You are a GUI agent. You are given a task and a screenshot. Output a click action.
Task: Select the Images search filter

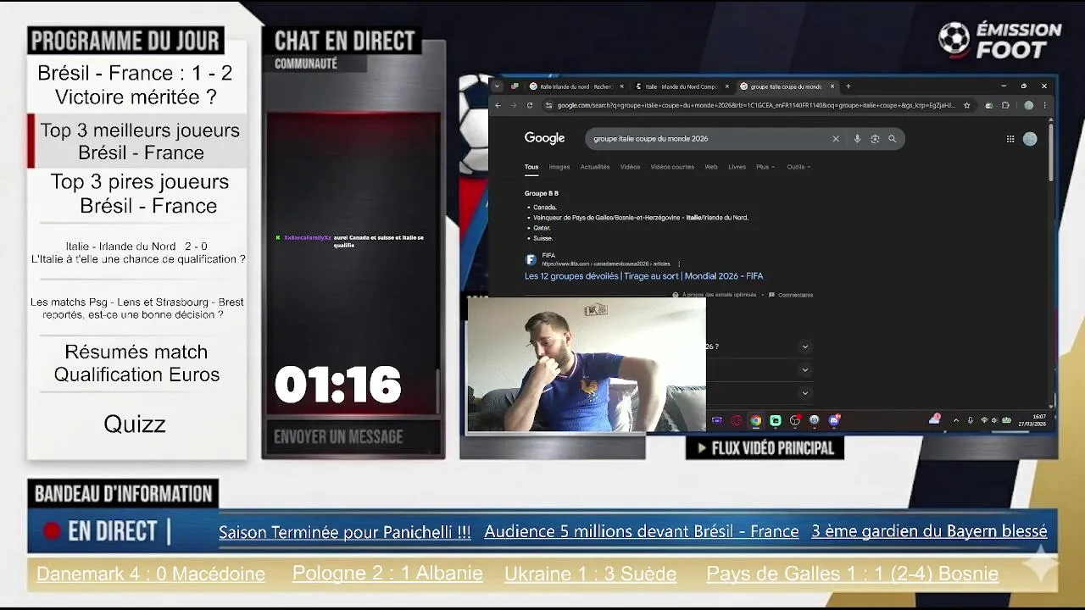[559, 167]
